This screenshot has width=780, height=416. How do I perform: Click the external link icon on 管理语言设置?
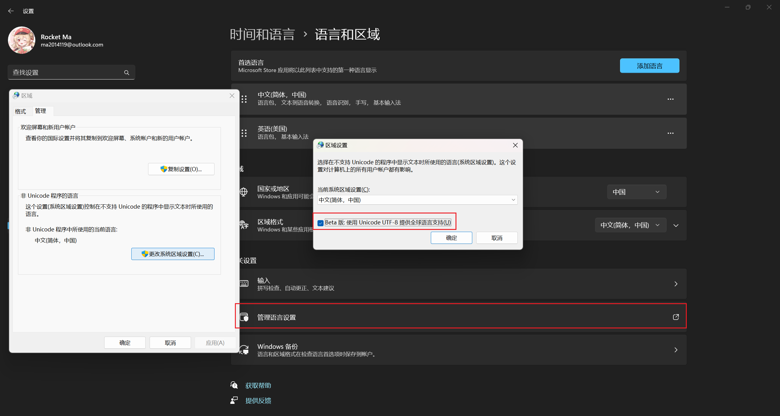pyautogui.click(x=675, y=317)
